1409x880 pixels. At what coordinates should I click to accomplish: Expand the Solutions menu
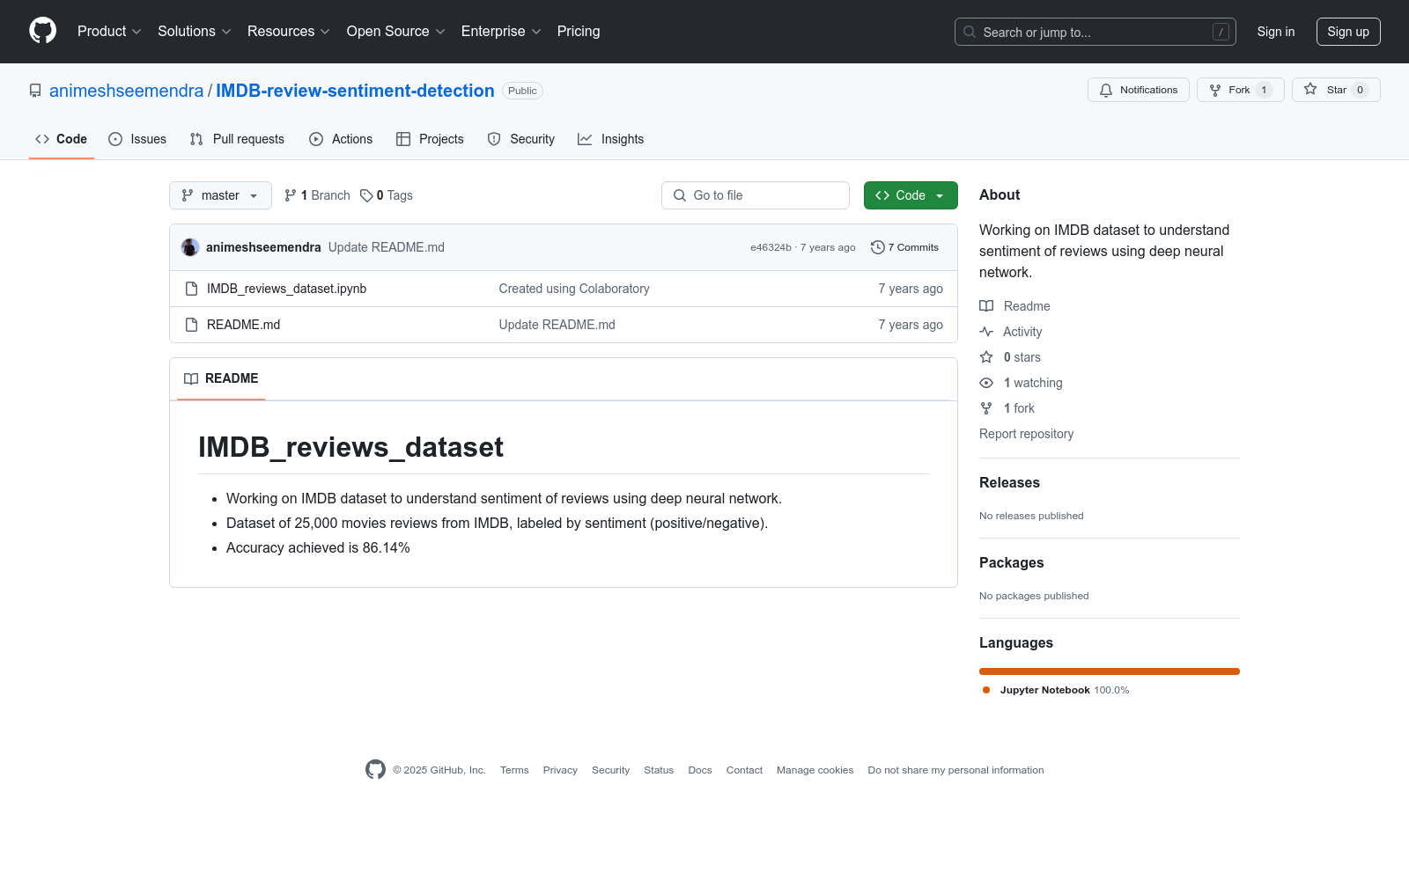click(194, 31)
